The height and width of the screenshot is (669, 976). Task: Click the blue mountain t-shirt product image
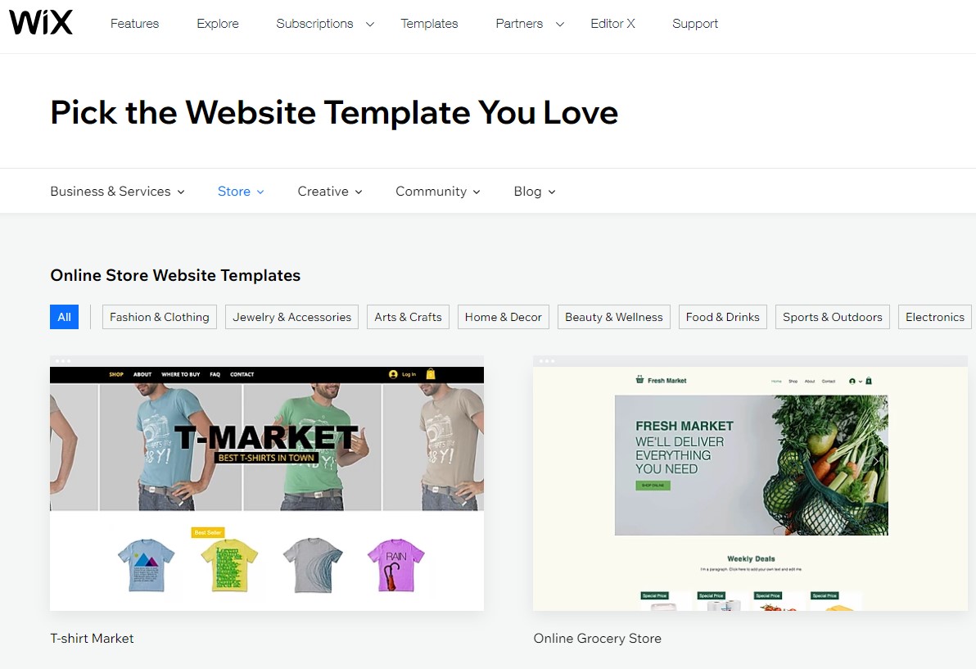pyautogui.click(x=147, y=564)
